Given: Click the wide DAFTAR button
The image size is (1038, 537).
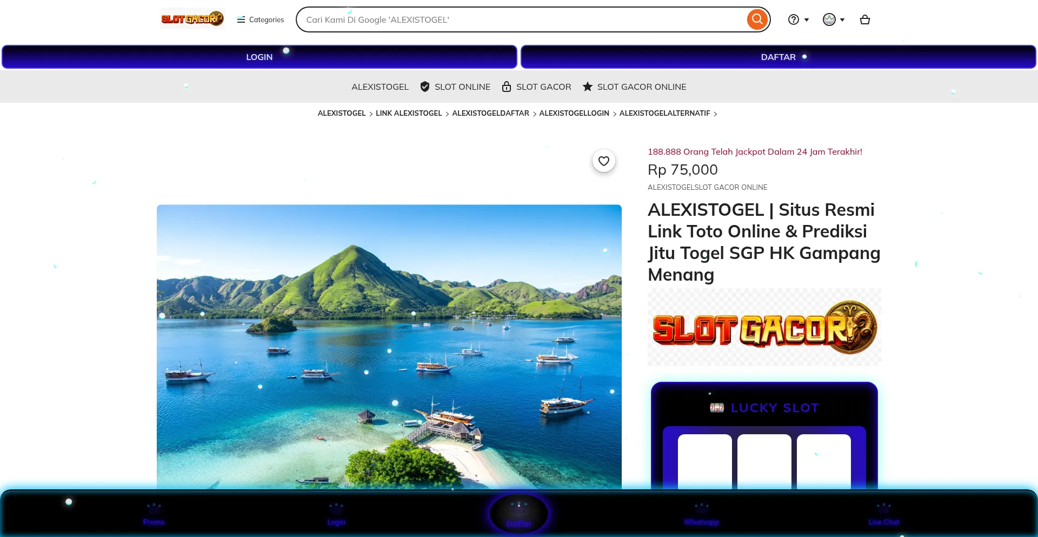Looking at the screenshot, I should 778,57.
